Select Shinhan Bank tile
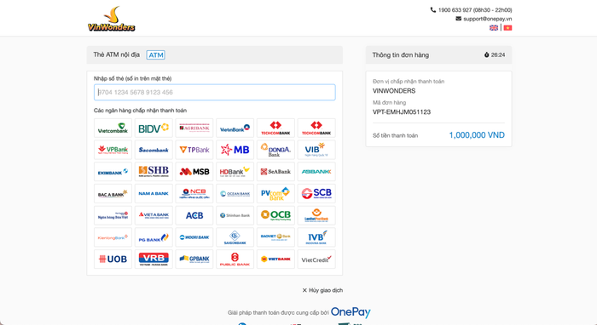The width and height of the screenshot is (597, 325). pyautogui.click(x=235, y=215)
